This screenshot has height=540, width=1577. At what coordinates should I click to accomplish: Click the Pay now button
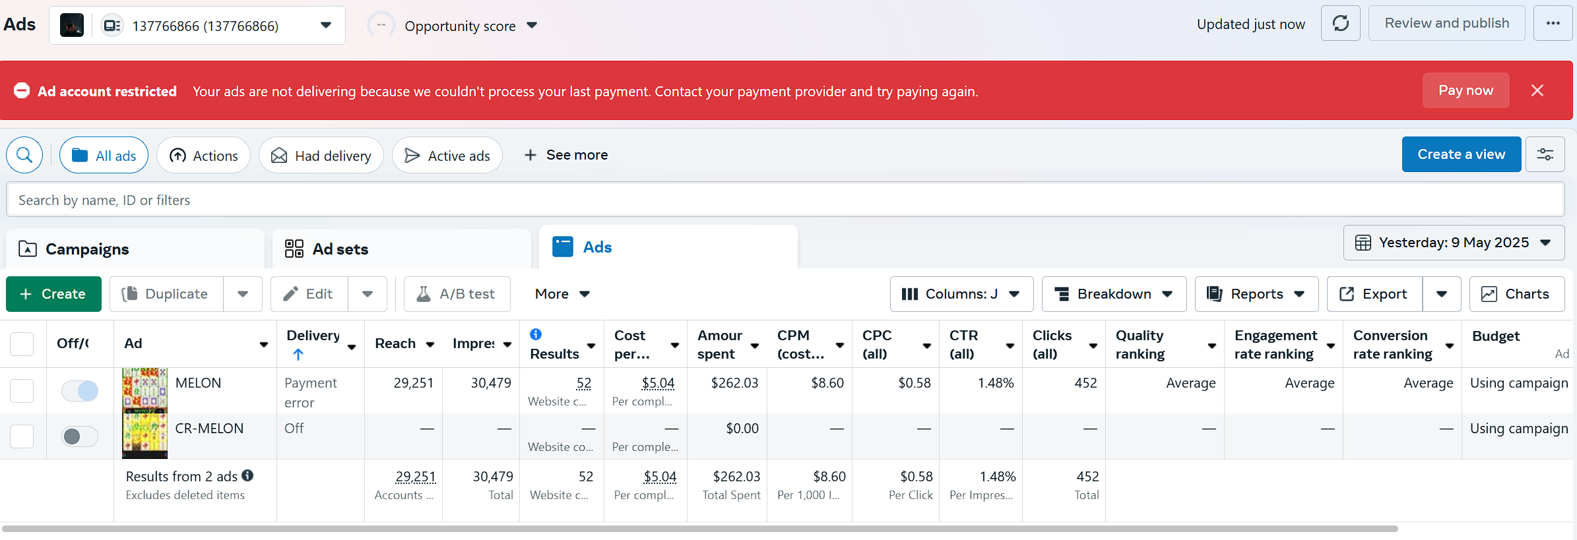(x=1465, y=90)
